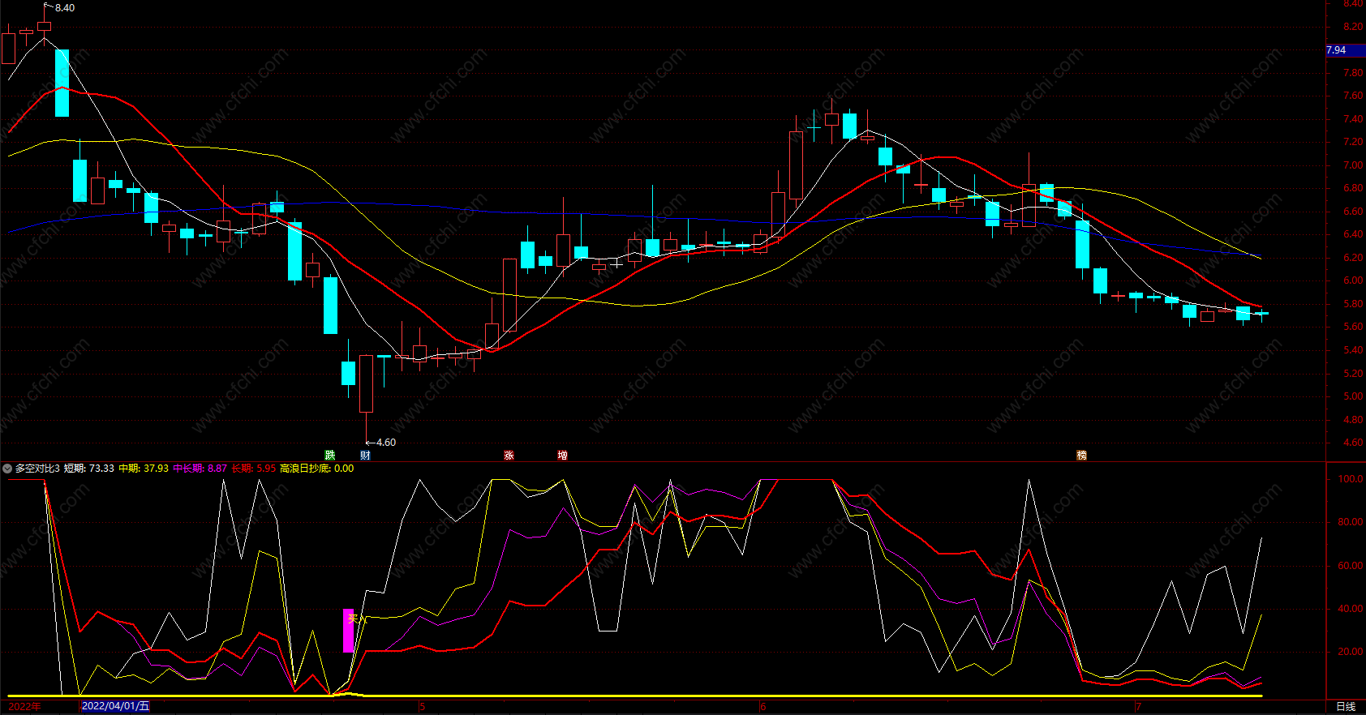1366x715 pixels.
Task: Click the orange 榜 event marker icon
Action: coord(1081,456)
